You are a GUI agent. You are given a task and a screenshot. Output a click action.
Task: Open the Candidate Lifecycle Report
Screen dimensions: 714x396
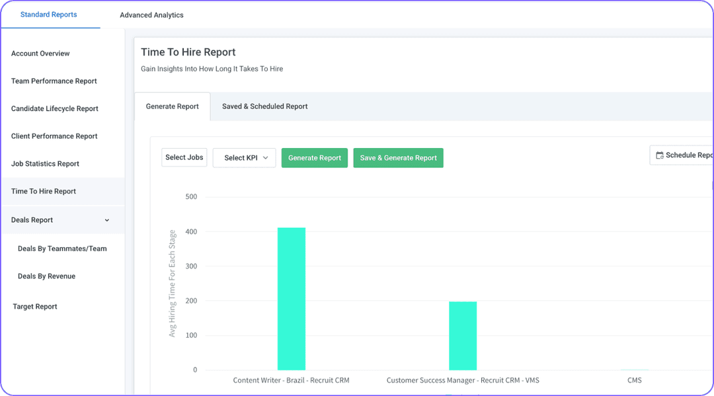(55, 108)
